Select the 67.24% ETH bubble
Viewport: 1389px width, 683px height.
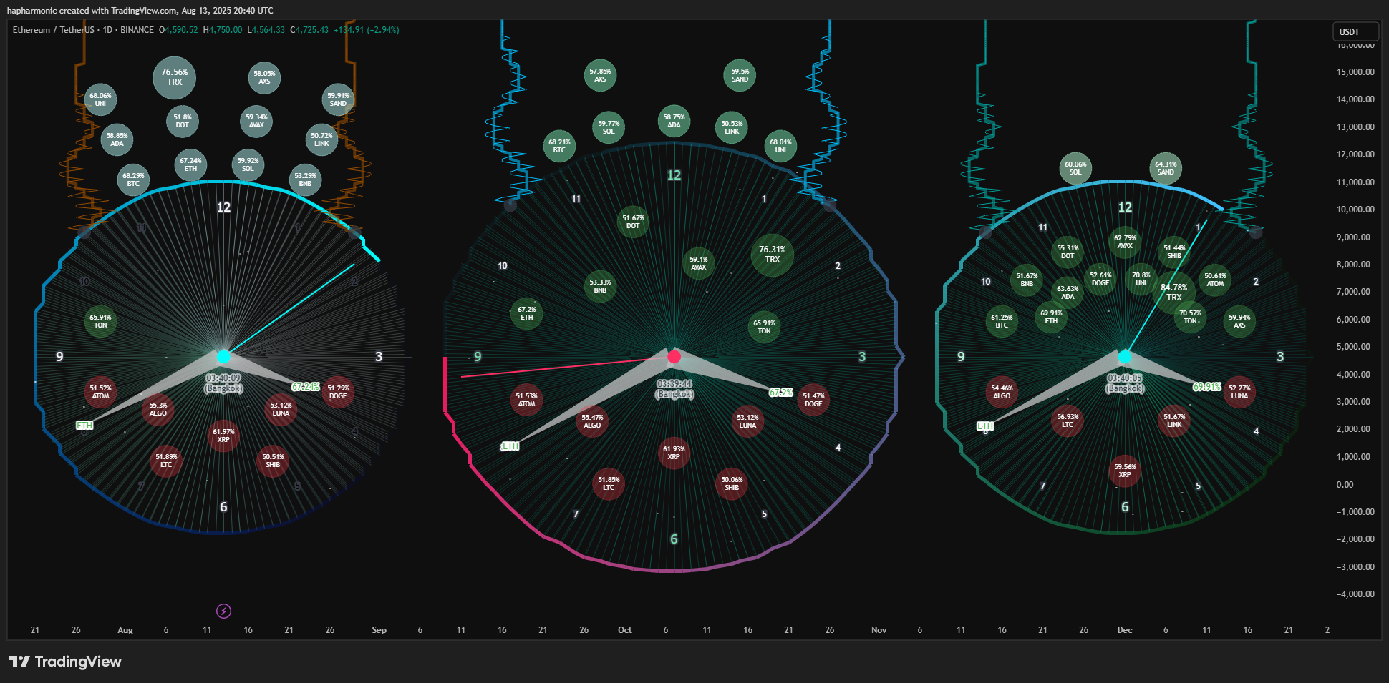190,165
